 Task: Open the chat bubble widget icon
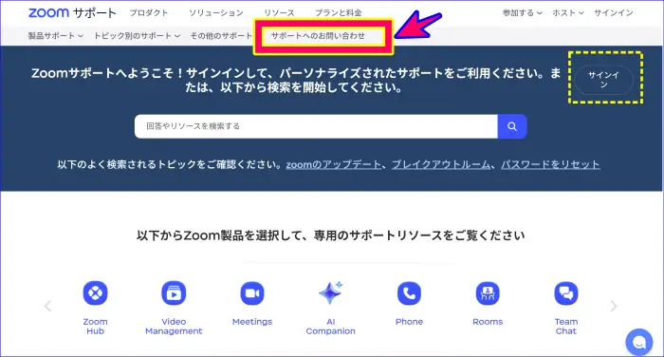pyautogui.click(x=639, y=342)
